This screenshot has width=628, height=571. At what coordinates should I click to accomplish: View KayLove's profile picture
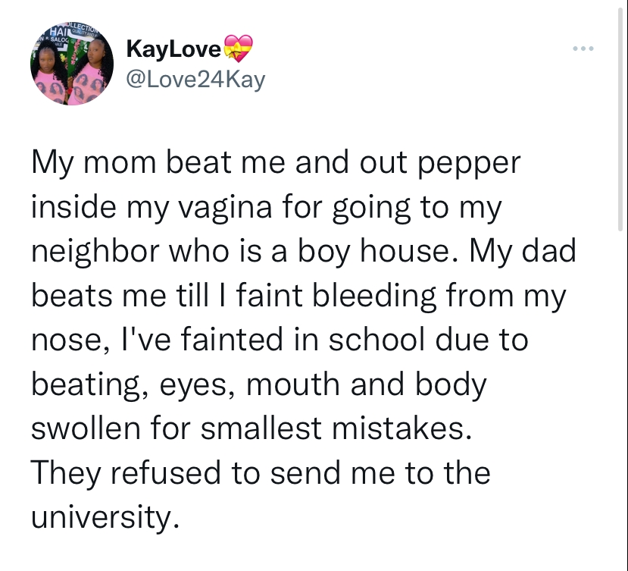[x=72, y=64]
